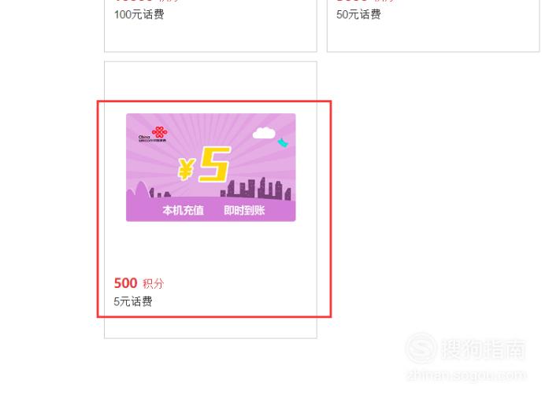Click the 积分 label next to 500
545x402 pixels.
click(153, 284)
